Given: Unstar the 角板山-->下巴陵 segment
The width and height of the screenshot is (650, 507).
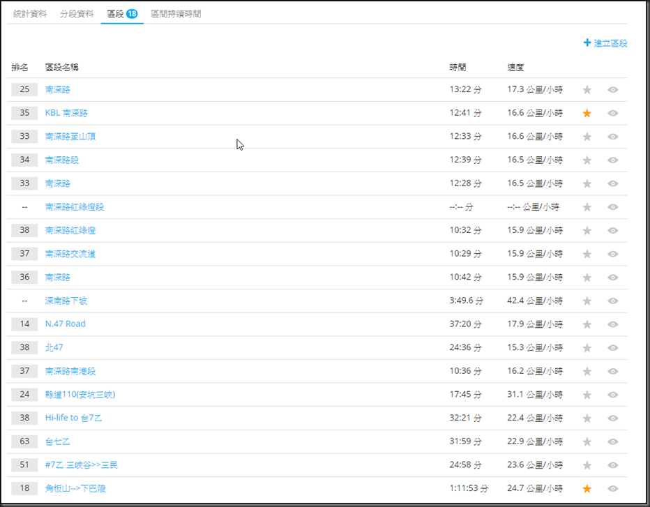Looking at the screenshot, I should pos(587,488).
